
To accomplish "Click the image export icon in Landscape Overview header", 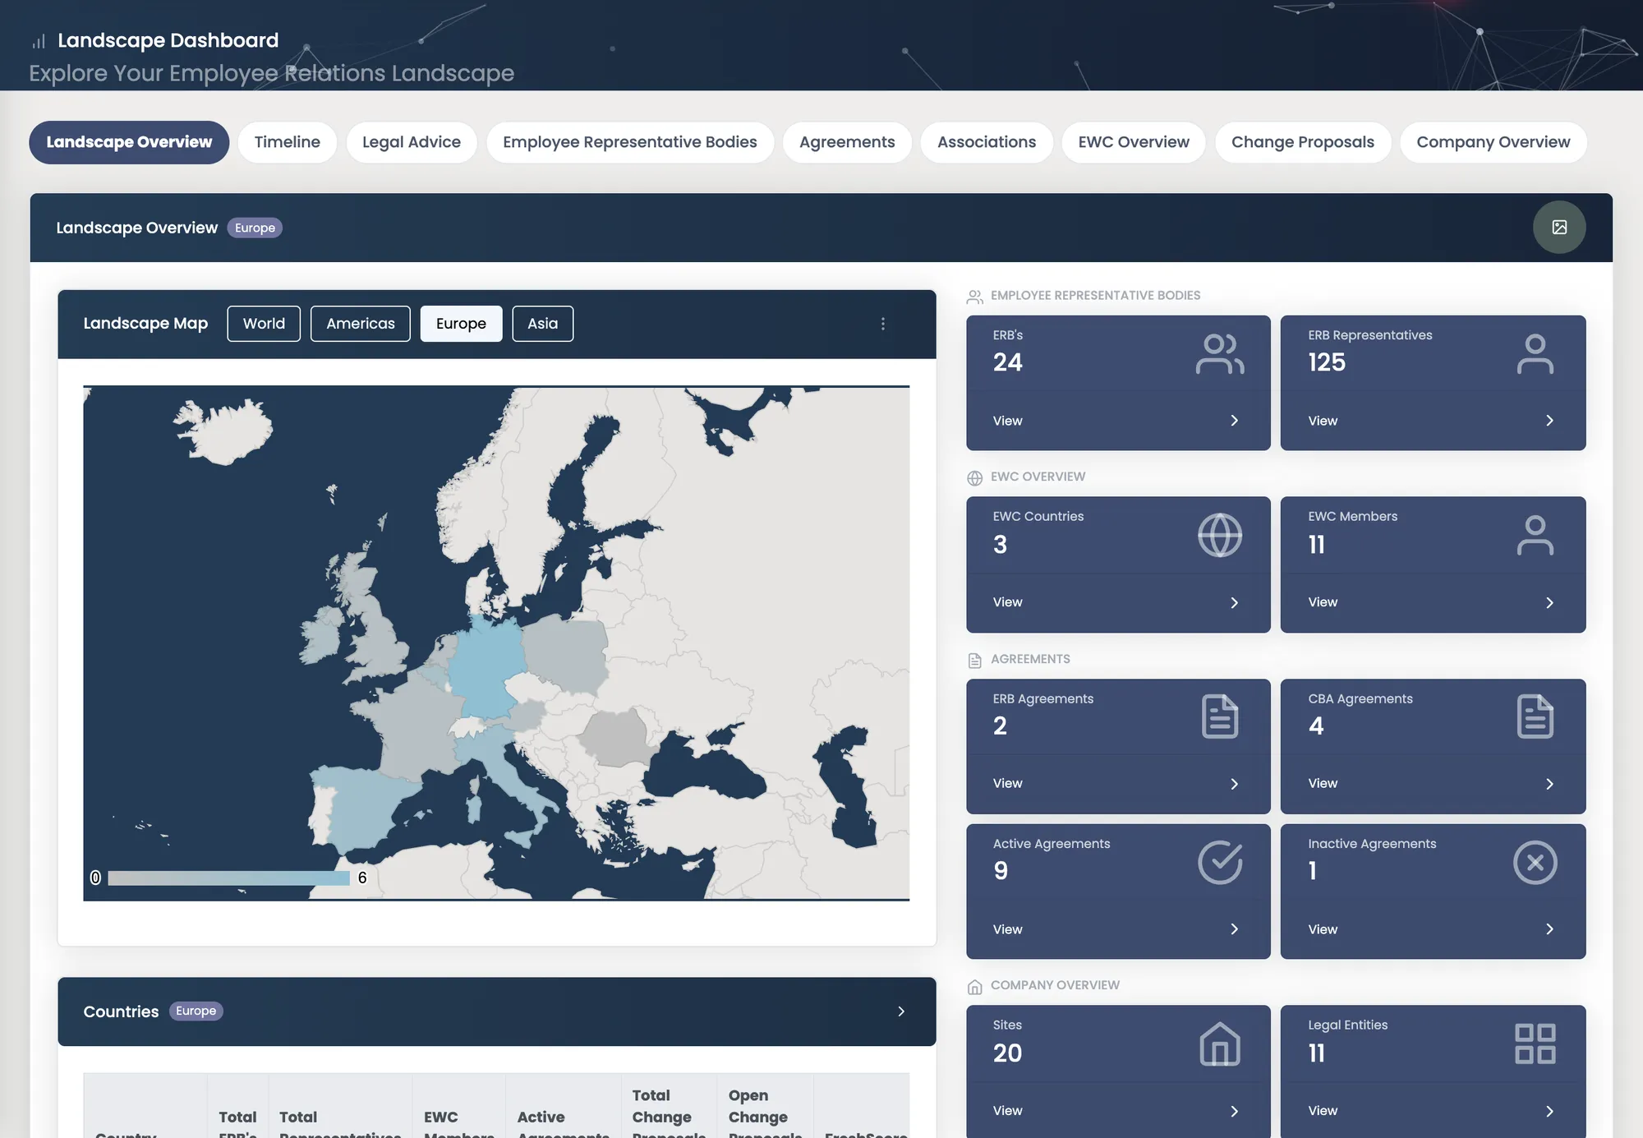I will 1558,228.
